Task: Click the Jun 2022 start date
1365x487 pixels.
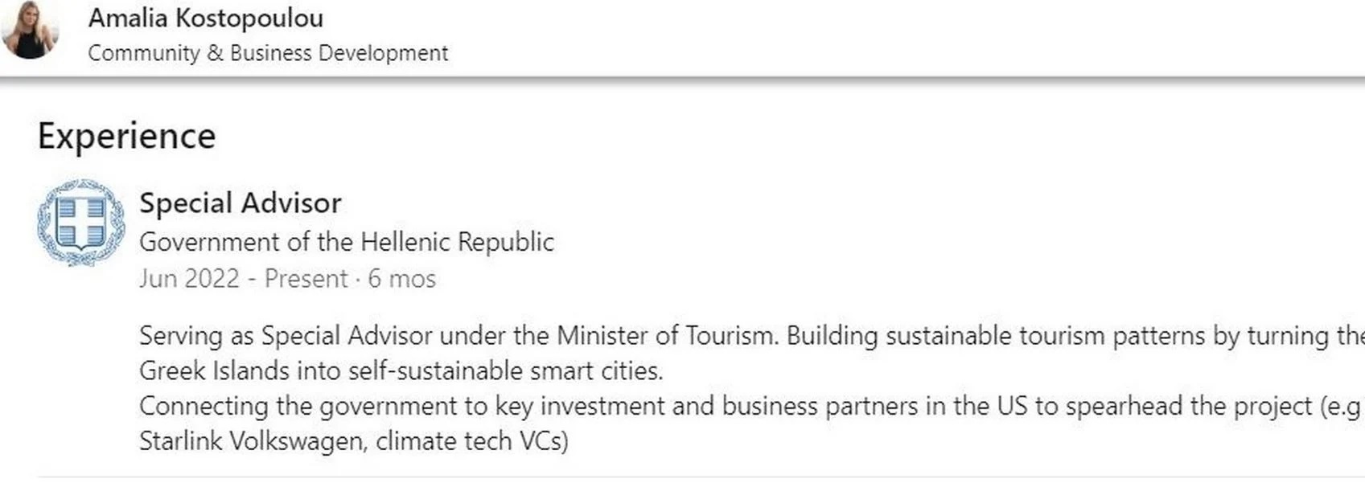Action: pyautogui.click(x=190, y=279)
